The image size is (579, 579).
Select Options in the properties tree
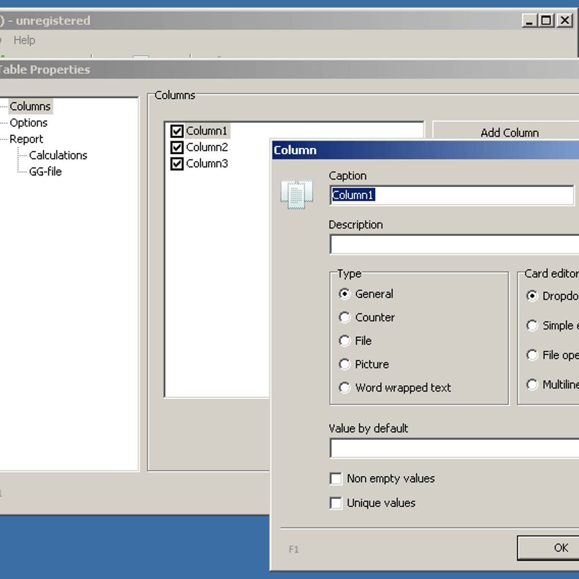[x=28, y=123]
